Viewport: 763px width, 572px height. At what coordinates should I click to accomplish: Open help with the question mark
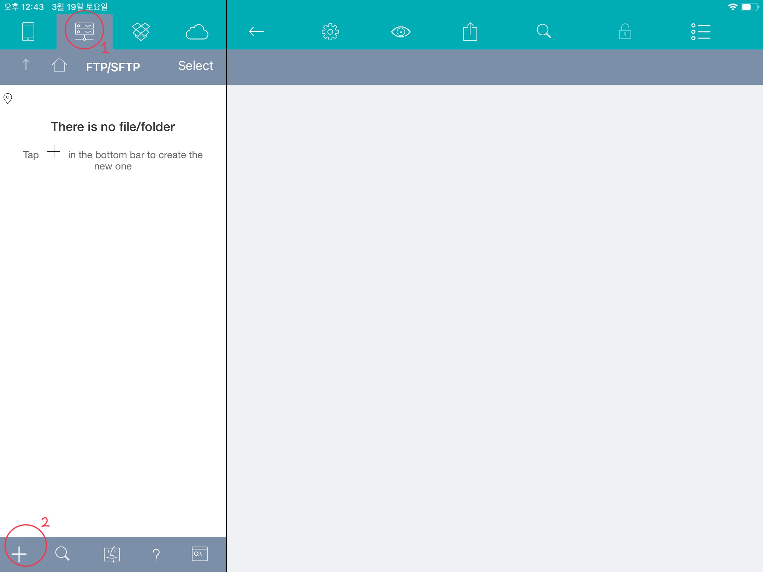156,555
